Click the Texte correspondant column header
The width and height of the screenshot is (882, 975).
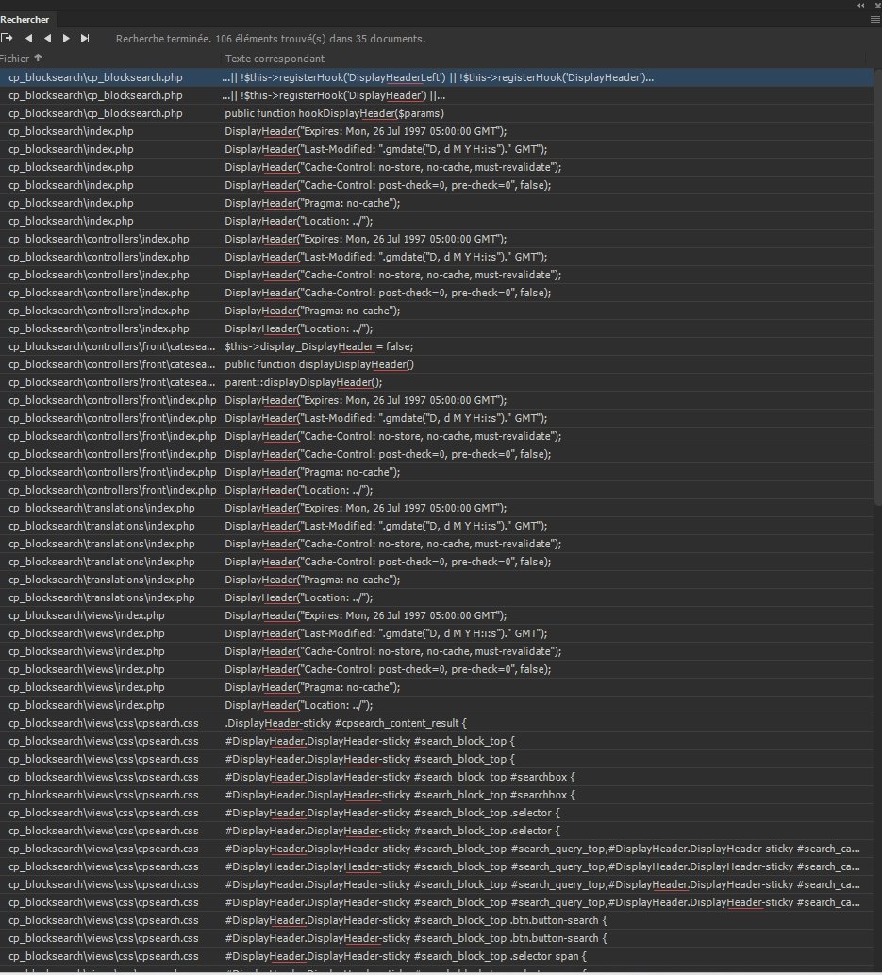click(275, 59)
